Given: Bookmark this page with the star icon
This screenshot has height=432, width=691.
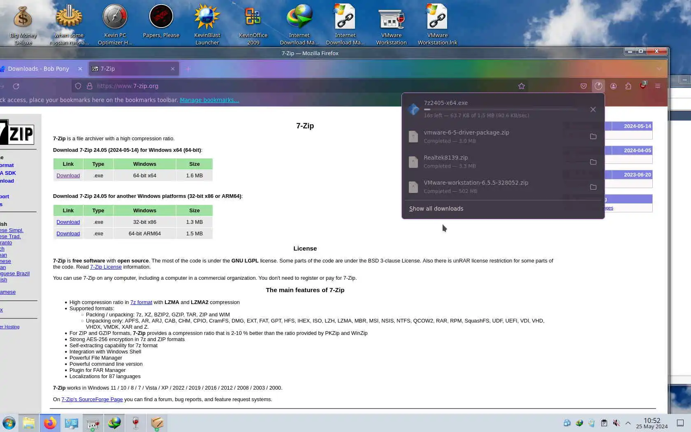Looking at the screenshot, I should 522,86.
